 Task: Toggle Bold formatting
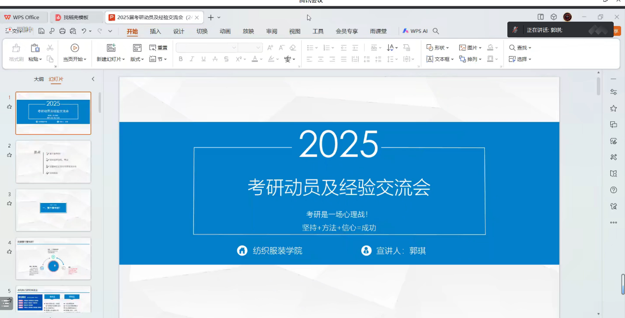pos(181,59)
